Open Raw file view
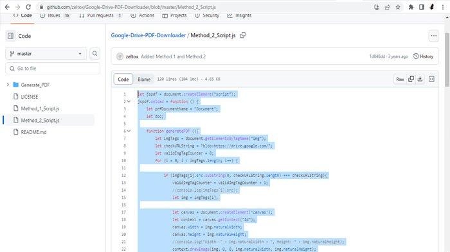450x252 pixels. point(400,80)
